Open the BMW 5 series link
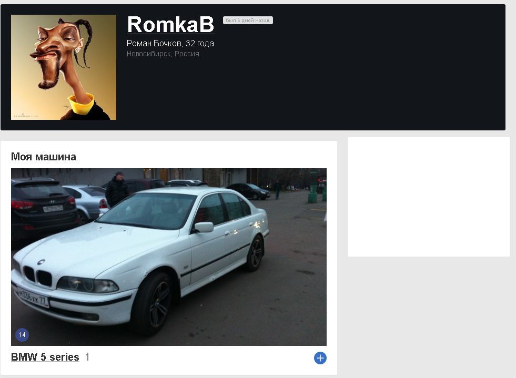 click(45, 357)
